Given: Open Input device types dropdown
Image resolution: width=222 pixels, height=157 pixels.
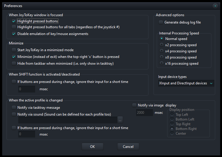Looking at the screenshot, I should [186, 83].
